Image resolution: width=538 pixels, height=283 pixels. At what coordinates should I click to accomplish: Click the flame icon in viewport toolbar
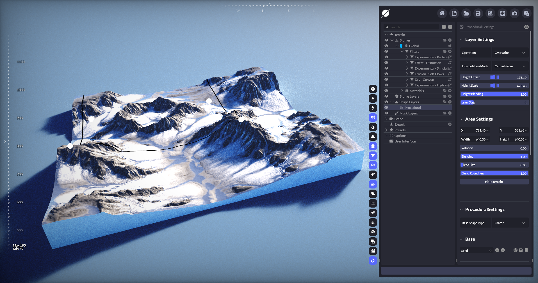(x=373, y=127)
